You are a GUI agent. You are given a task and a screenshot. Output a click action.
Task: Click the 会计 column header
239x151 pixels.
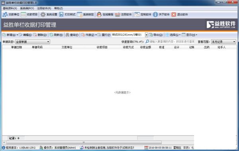(176, 47)
